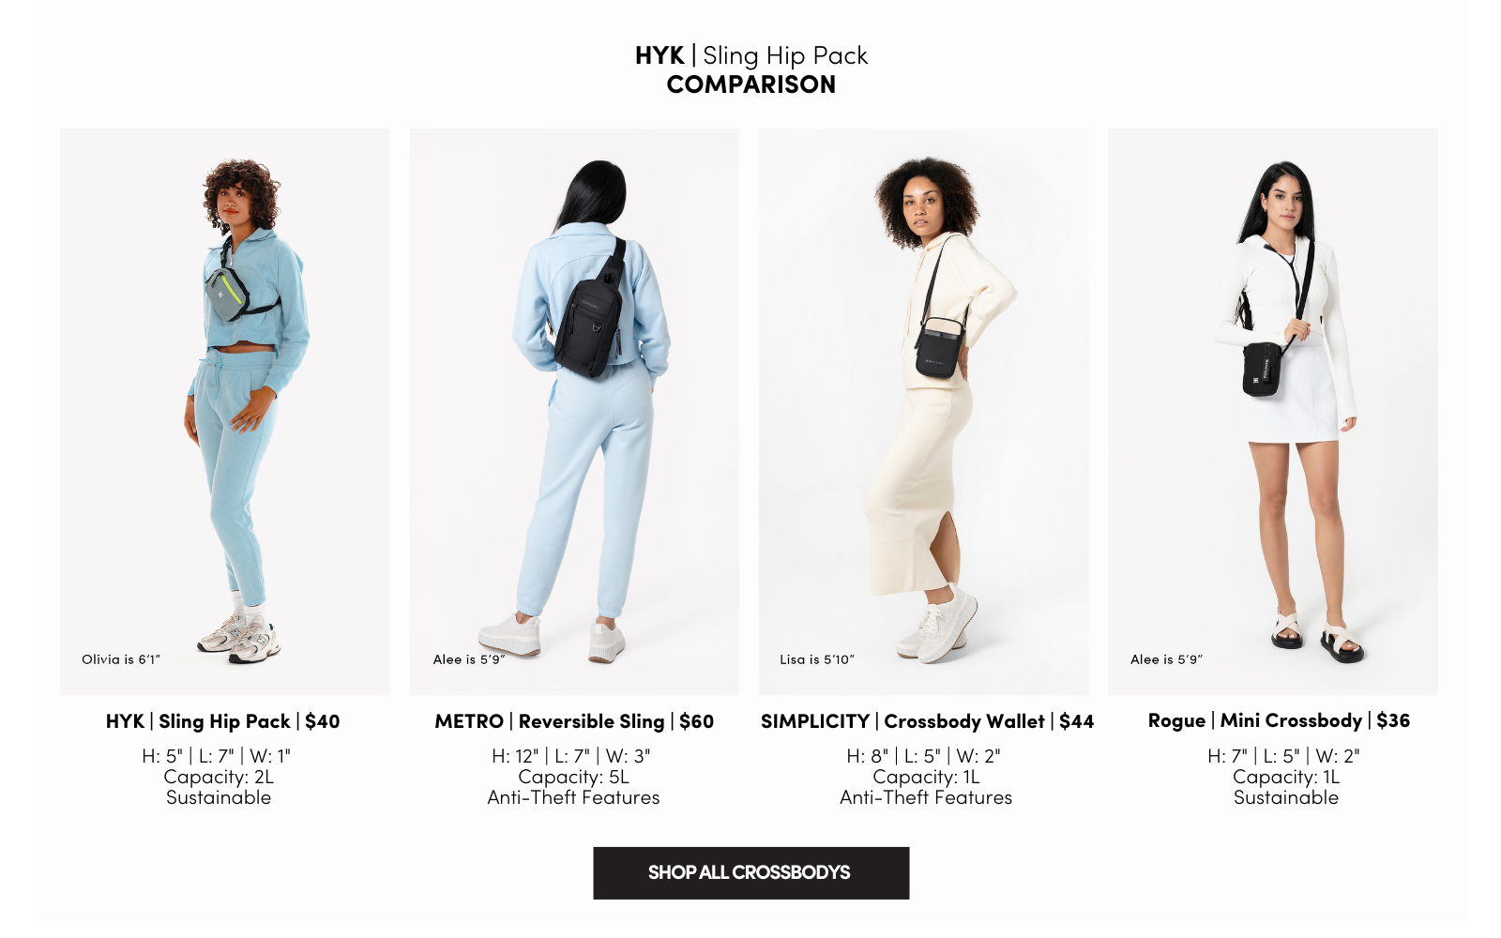Click the 'Olivia is 6'1"' caption
Viewport: 1501px width, 938px height.
coord(121,659)
